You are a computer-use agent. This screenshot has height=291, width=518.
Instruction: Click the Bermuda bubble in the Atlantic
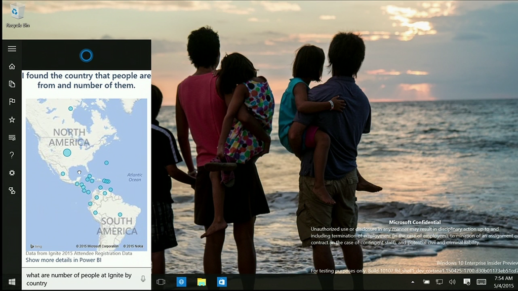point(106,163)
